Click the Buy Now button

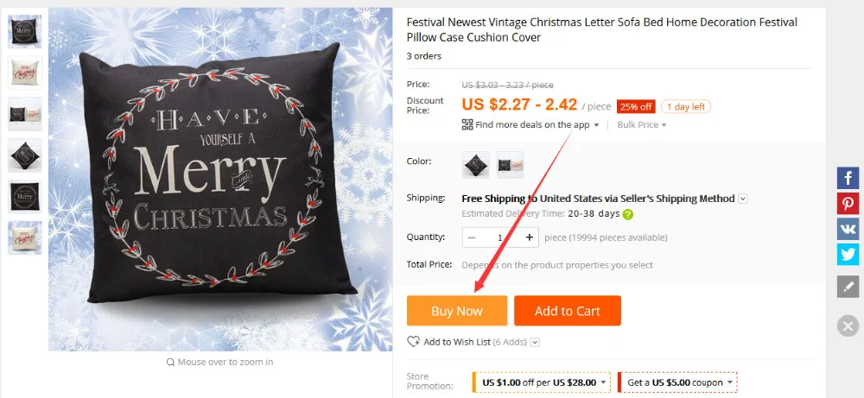coord(457,311)
